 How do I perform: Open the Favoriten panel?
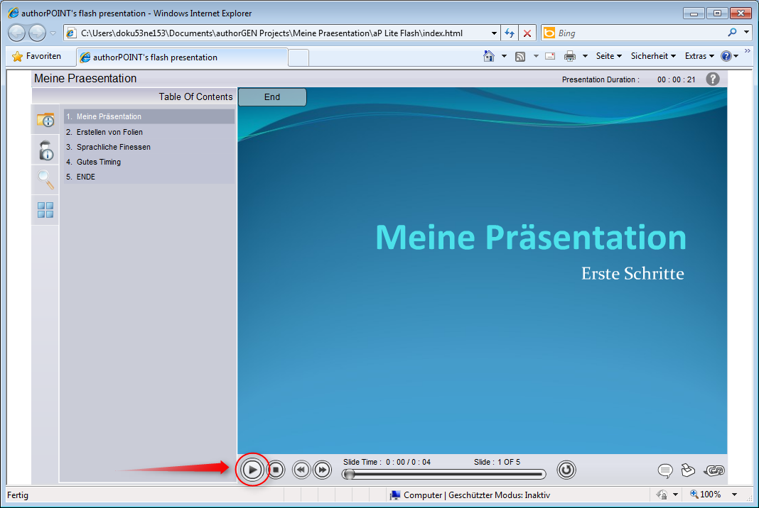(41, 55)
